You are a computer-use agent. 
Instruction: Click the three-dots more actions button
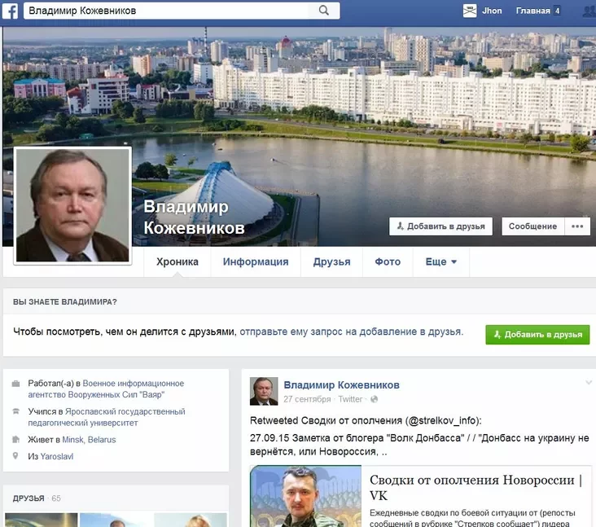pos(577,226)
